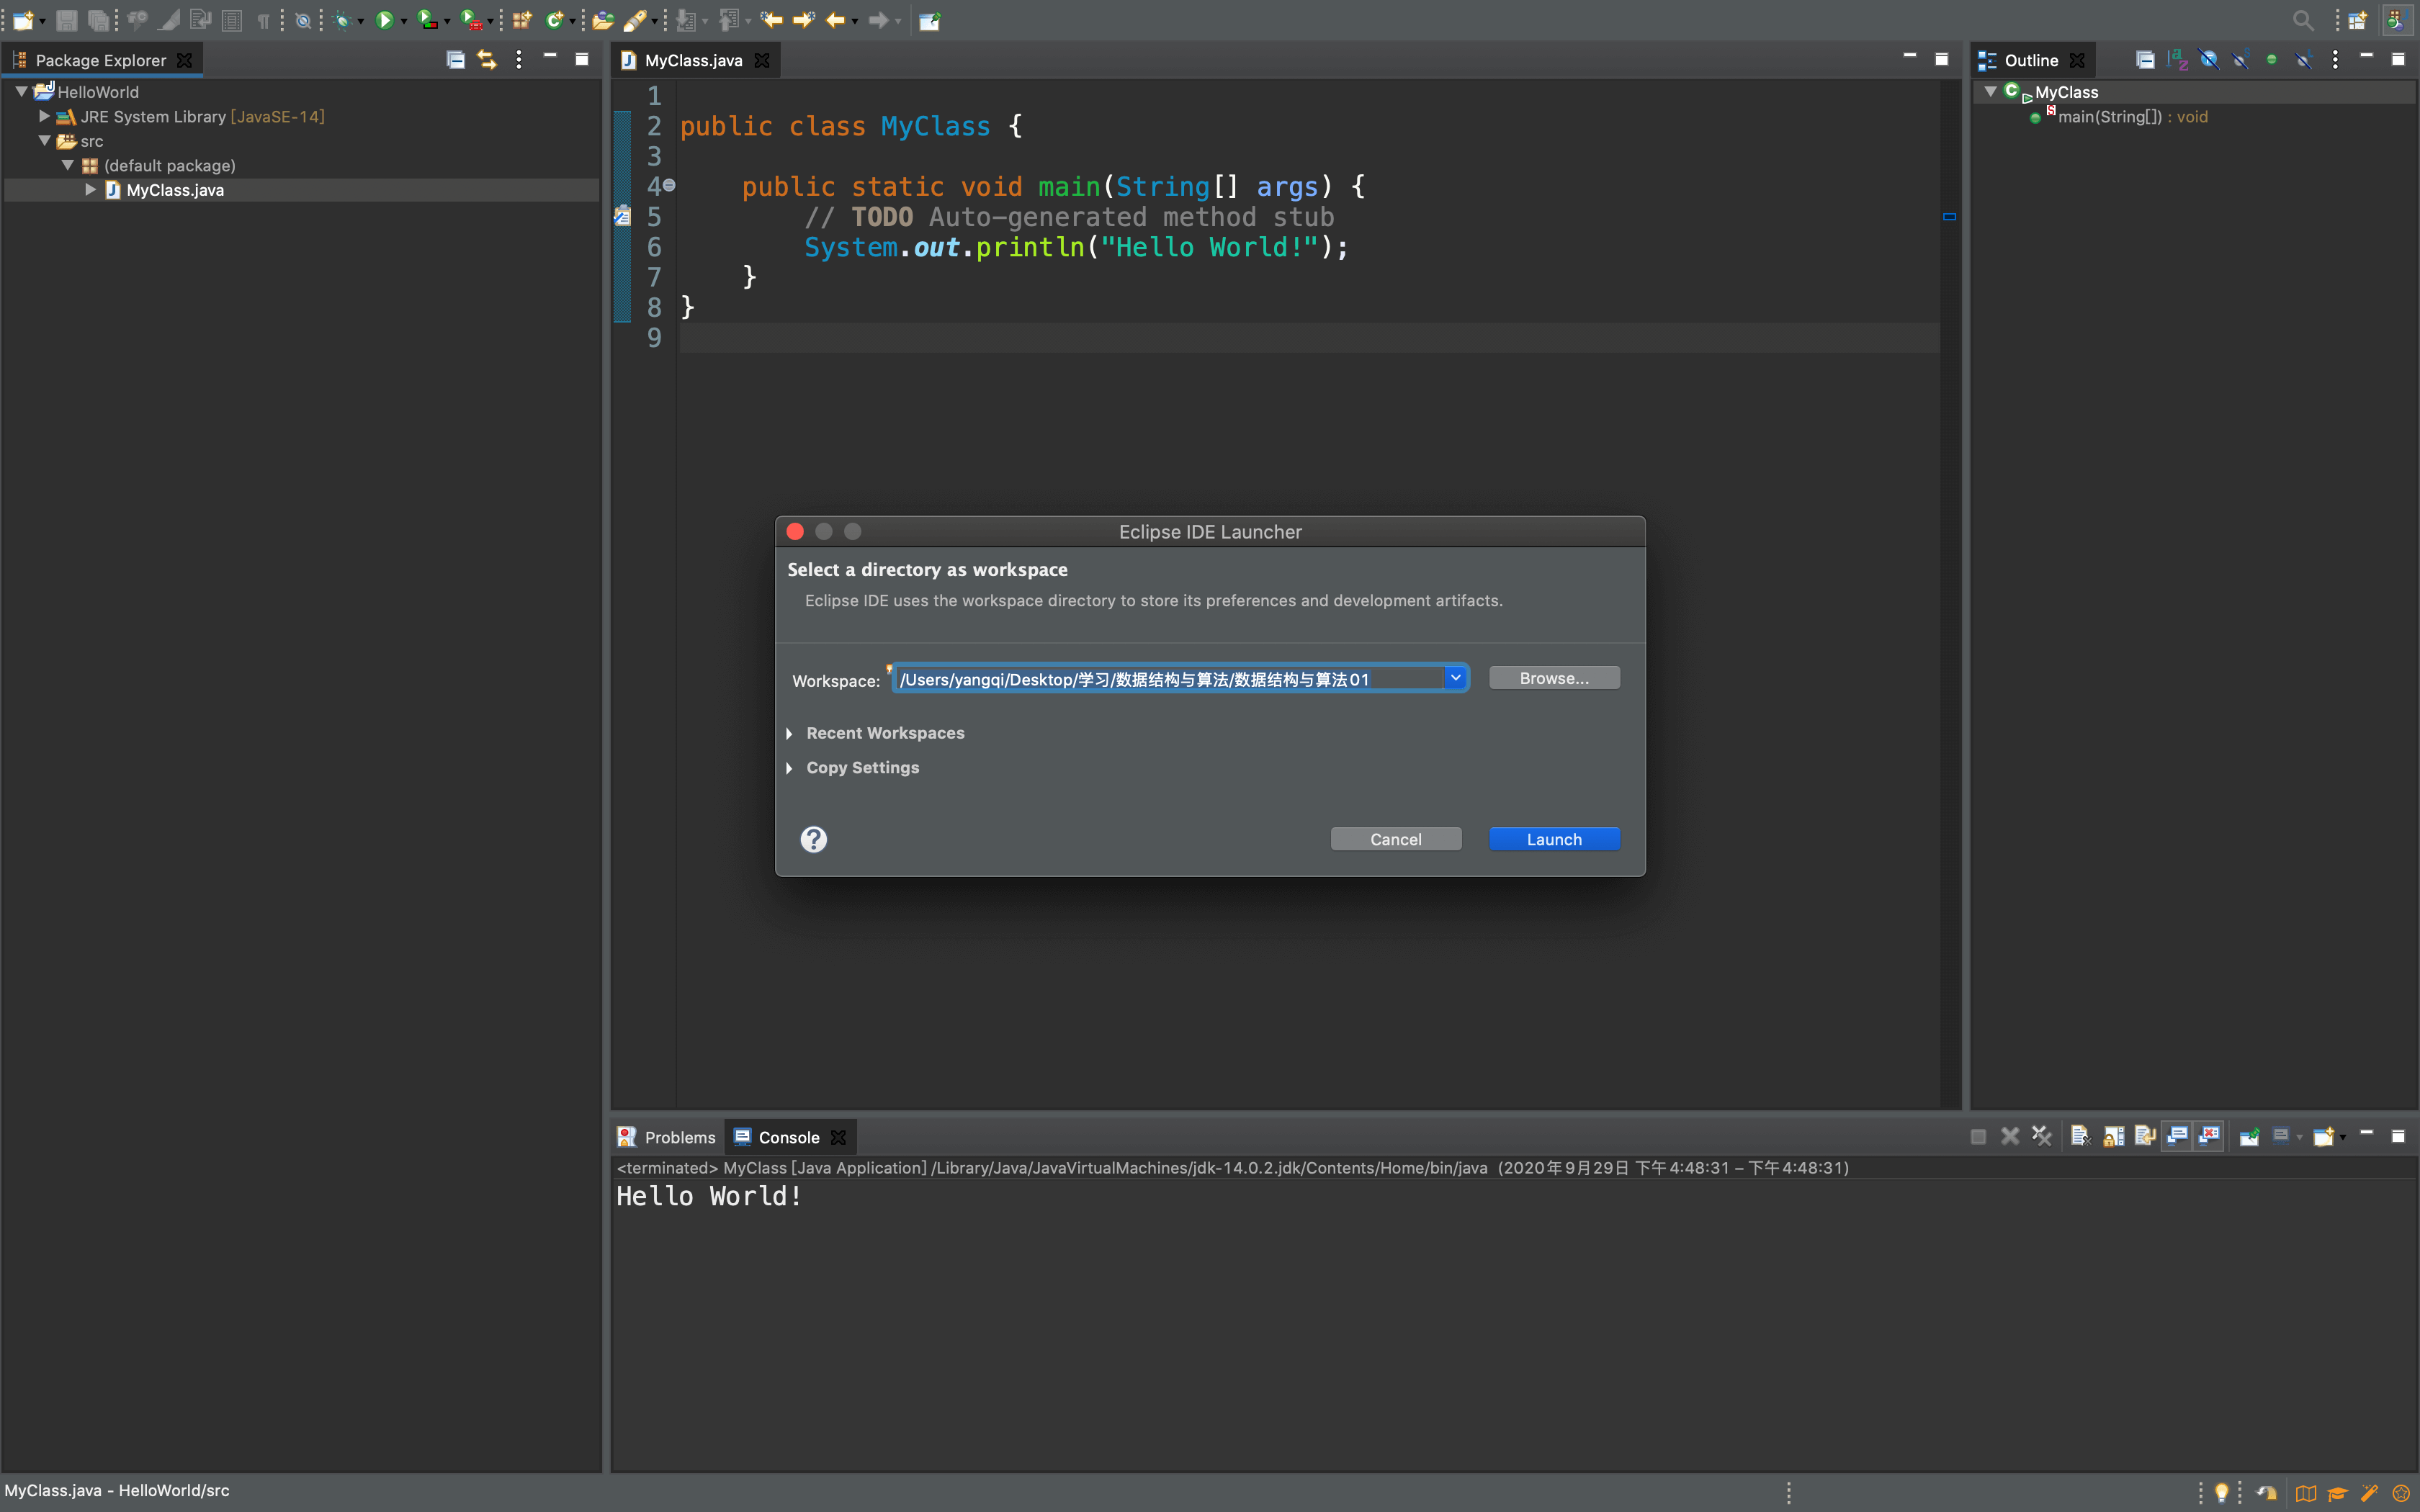Image resolution: width=2420 pixels, height=1512 pixels.
Task: Expand Copy Settings section
Action: [790, 768]
